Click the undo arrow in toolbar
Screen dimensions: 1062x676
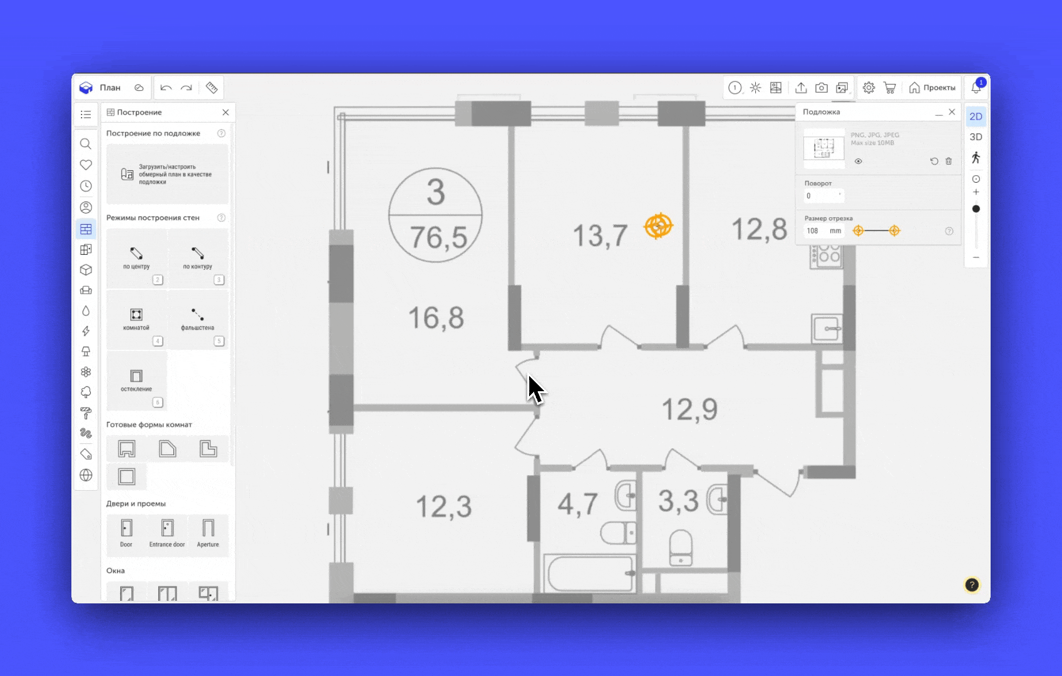tap(166, 88)
